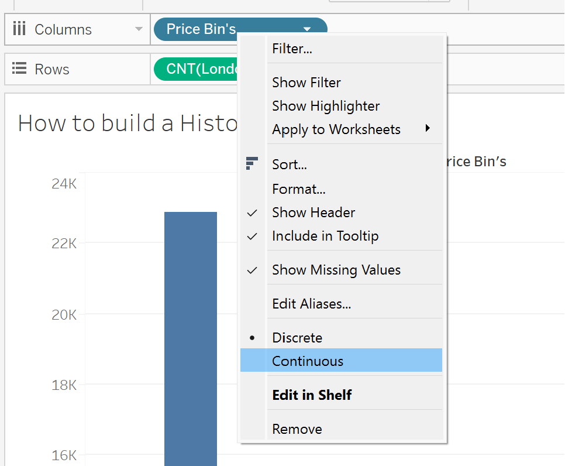This screenshot has width=565, height=466.
Task: Click the Rows shelf icon
Action: pos(19,69)
